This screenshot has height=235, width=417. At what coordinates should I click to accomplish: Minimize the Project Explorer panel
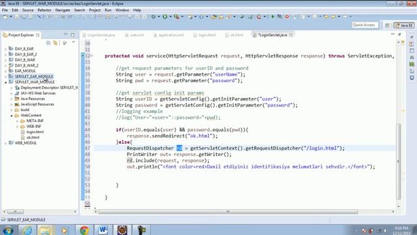[65, 35]
